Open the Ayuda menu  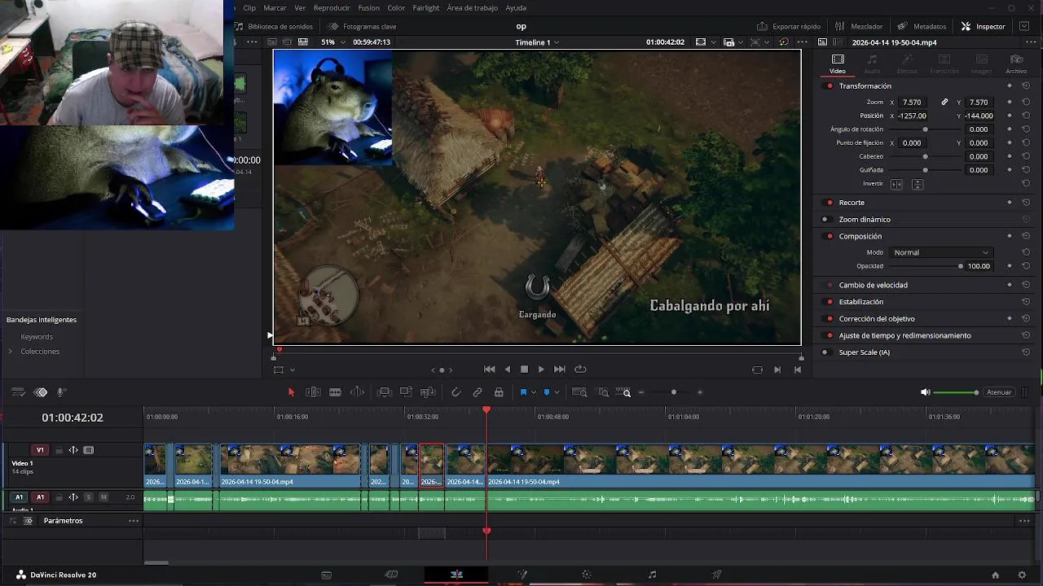pos(516,7)
